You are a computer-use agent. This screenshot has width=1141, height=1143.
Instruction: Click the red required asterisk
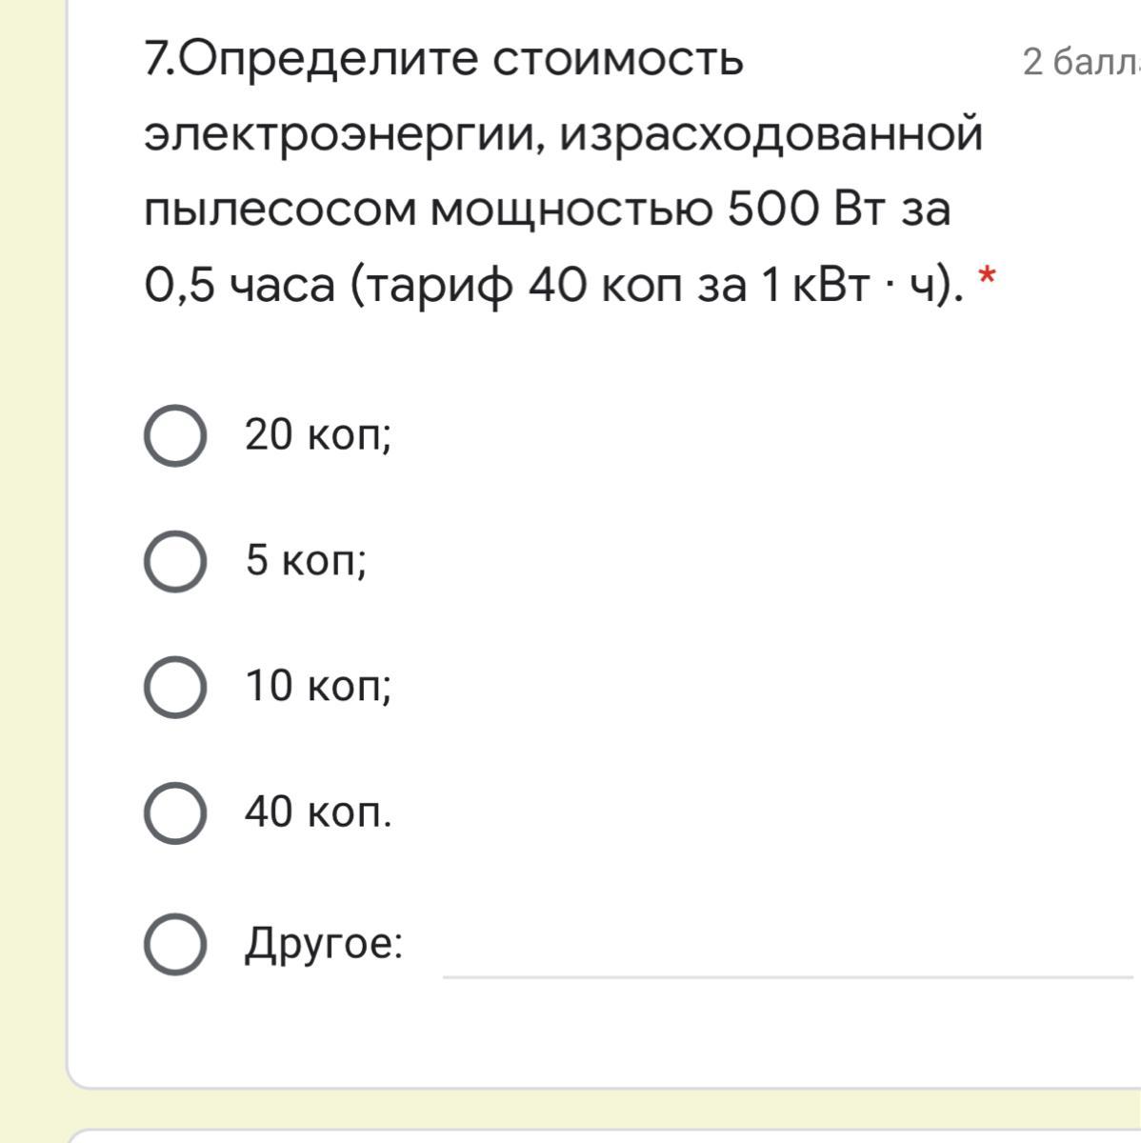tap(987, 278)
